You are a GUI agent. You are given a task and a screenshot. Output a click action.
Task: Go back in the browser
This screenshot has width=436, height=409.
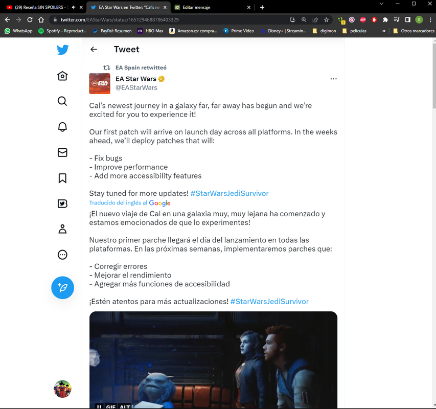(8, 19)
